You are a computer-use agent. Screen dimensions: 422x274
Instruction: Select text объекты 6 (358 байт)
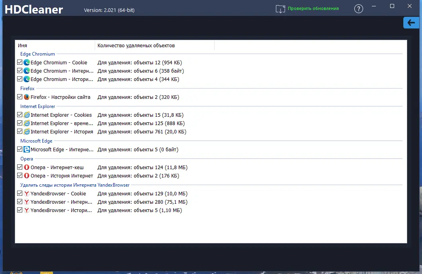pos(159,71)
